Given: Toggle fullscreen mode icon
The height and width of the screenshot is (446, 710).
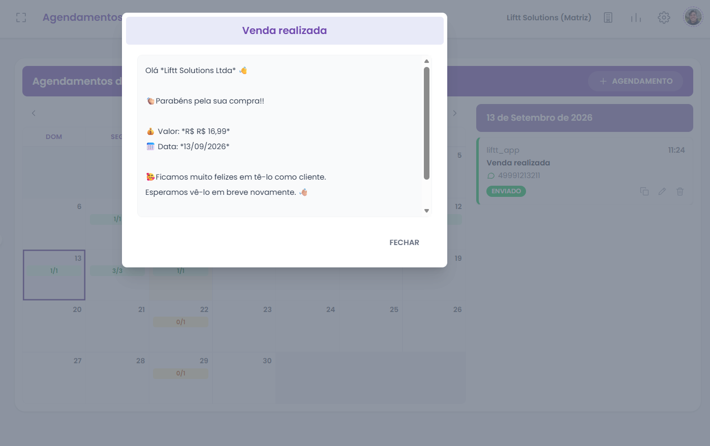Looking at the screenshot, I should pos(21,18).
